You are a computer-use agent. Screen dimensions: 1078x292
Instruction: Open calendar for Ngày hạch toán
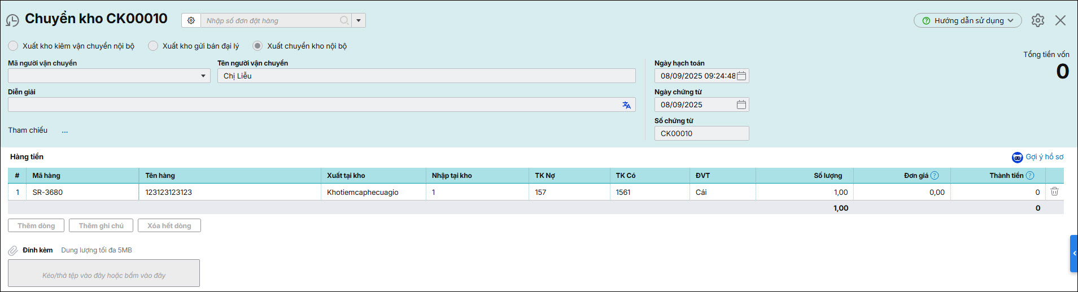[741, 76]
